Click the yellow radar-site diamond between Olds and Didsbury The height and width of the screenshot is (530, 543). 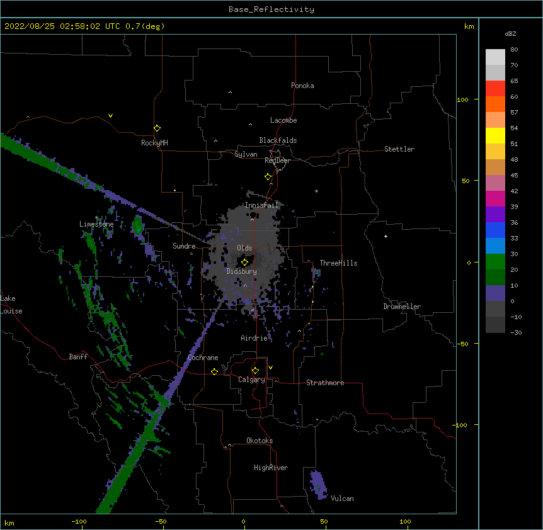pos(244,262)
